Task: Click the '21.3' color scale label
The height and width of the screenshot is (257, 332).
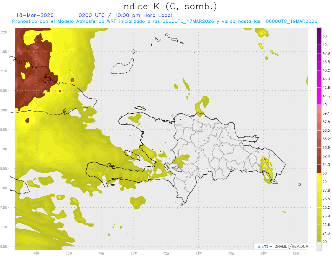Action: click(326, 233)
